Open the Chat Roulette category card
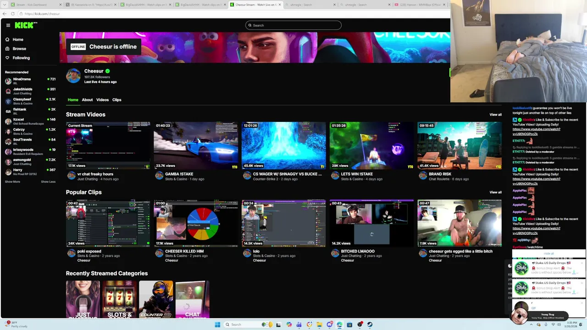587x330 pixels. coord(193,299)
